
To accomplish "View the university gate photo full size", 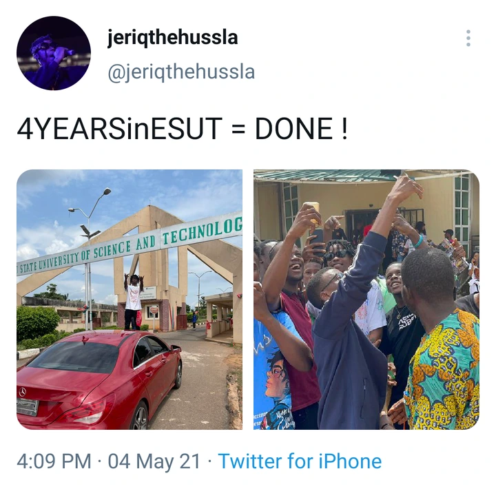I will (130, 300).
